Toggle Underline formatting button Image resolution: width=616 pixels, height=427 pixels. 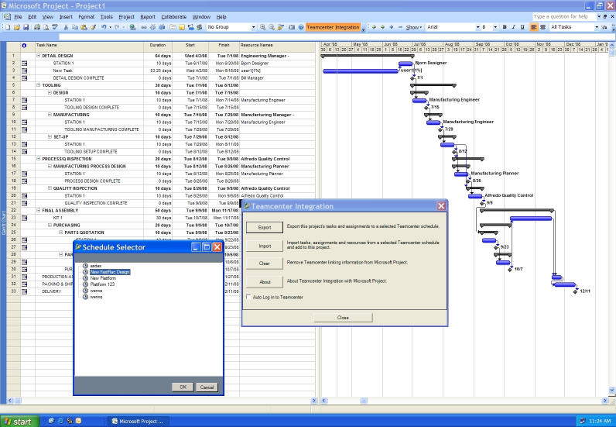coord(522,27)
